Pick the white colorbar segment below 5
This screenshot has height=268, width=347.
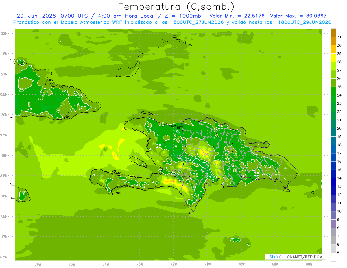tap(333, 257)
